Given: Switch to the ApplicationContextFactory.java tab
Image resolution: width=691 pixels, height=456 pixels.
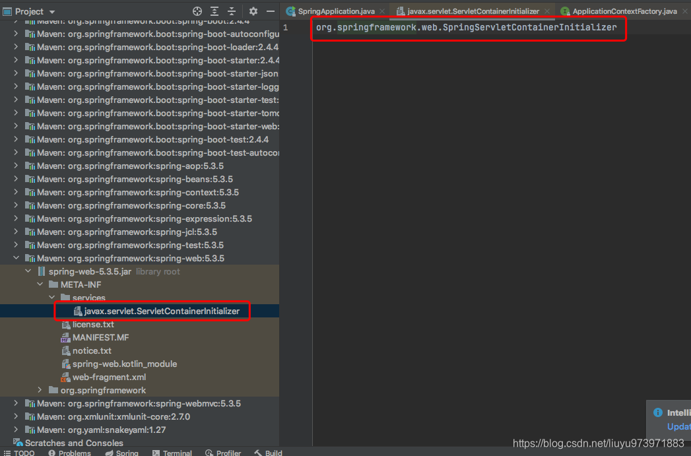Looking at the screenshot, I should [x=624, y=11].
